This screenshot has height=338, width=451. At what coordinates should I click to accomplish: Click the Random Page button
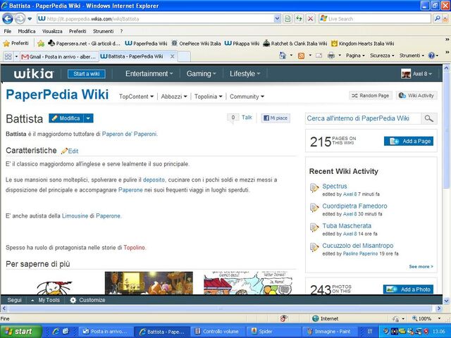371,96
